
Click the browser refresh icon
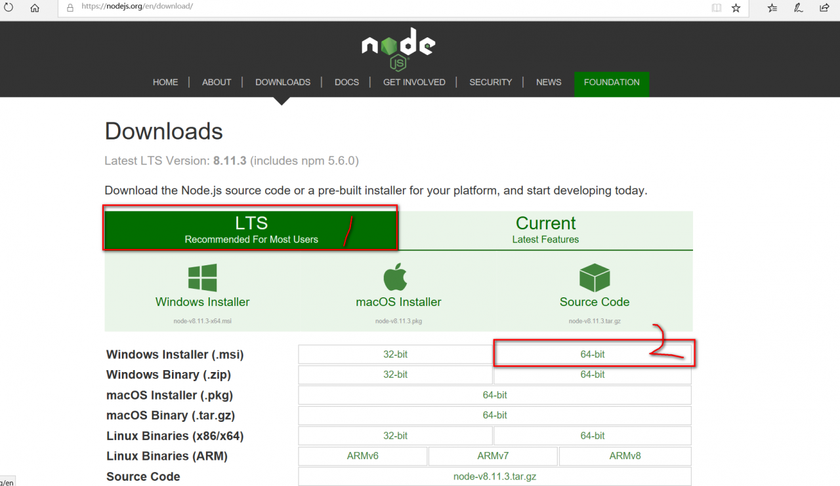(x=9, y=8)
